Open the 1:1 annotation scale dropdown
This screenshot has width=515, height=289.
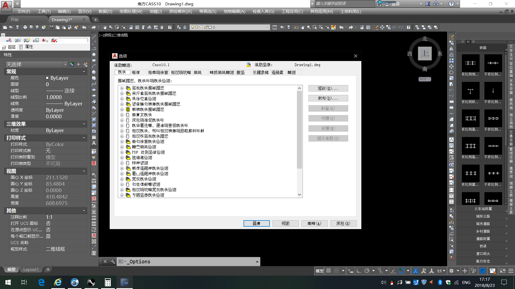441,271
